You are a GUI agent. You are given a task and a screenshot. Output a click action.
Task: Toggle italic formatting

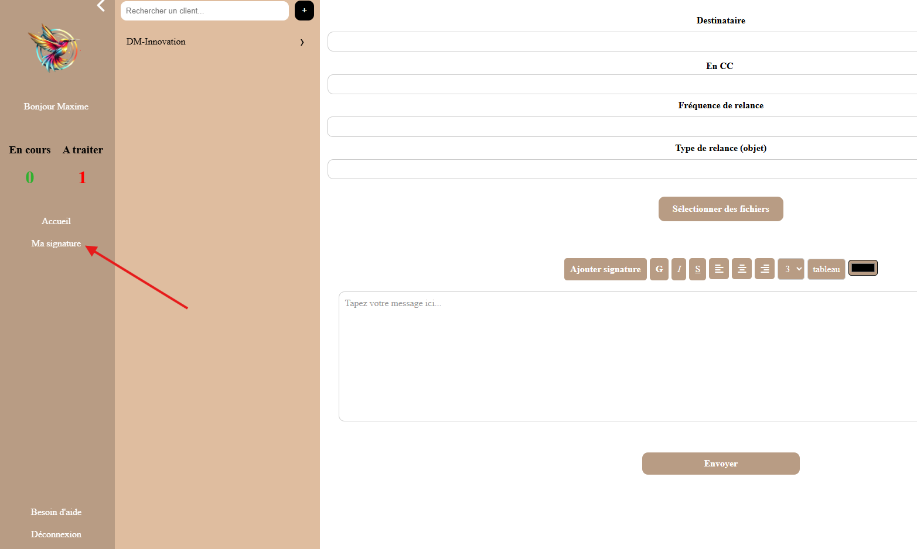point(679,269)
